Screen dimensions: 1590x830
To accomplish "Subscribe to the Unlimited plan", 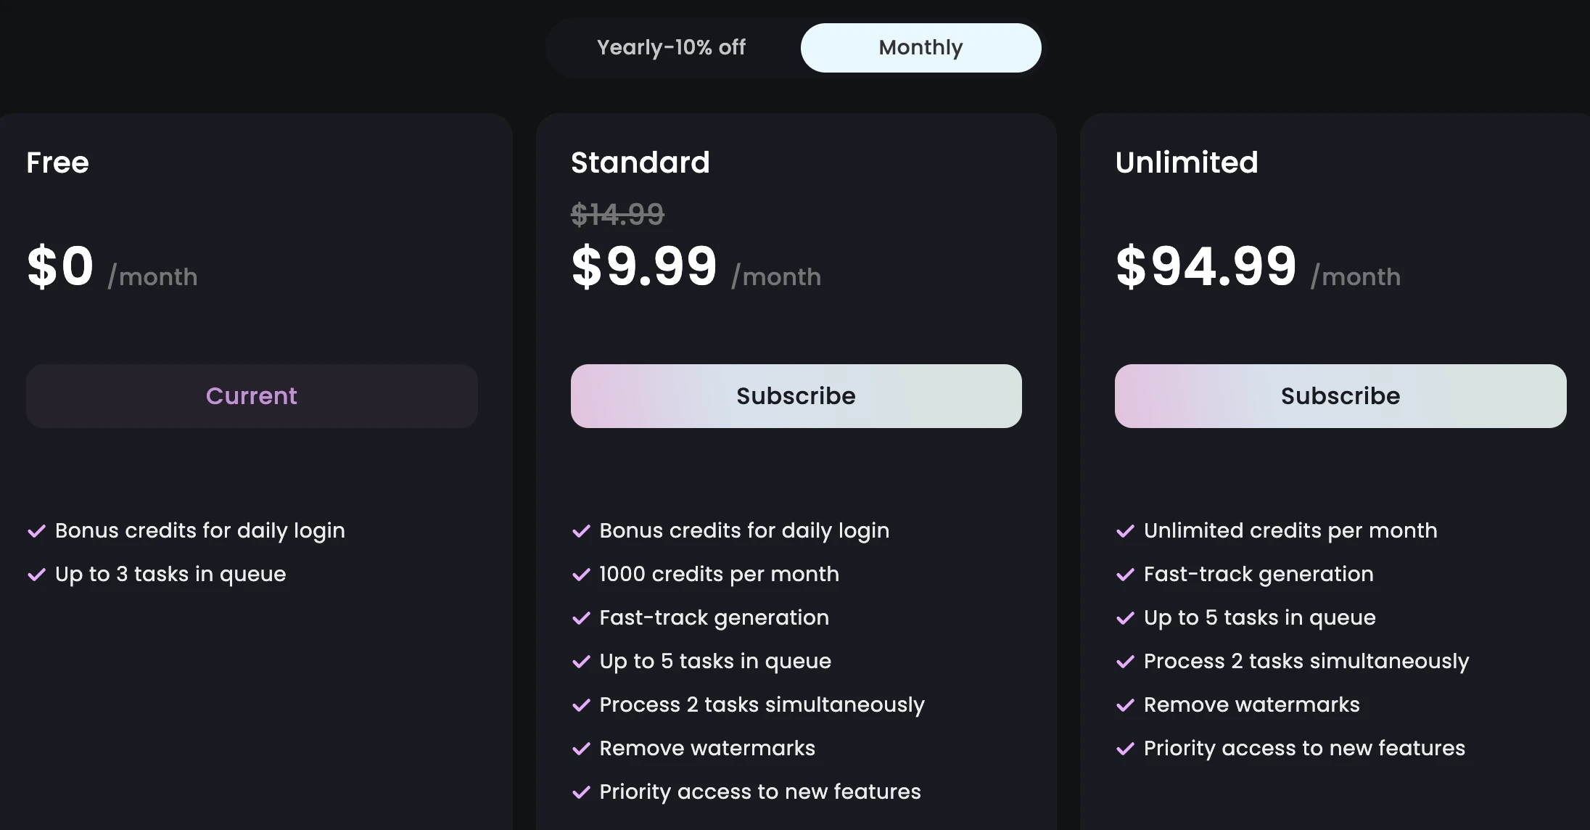I will pyautogui.click(x=1340, y=396).
